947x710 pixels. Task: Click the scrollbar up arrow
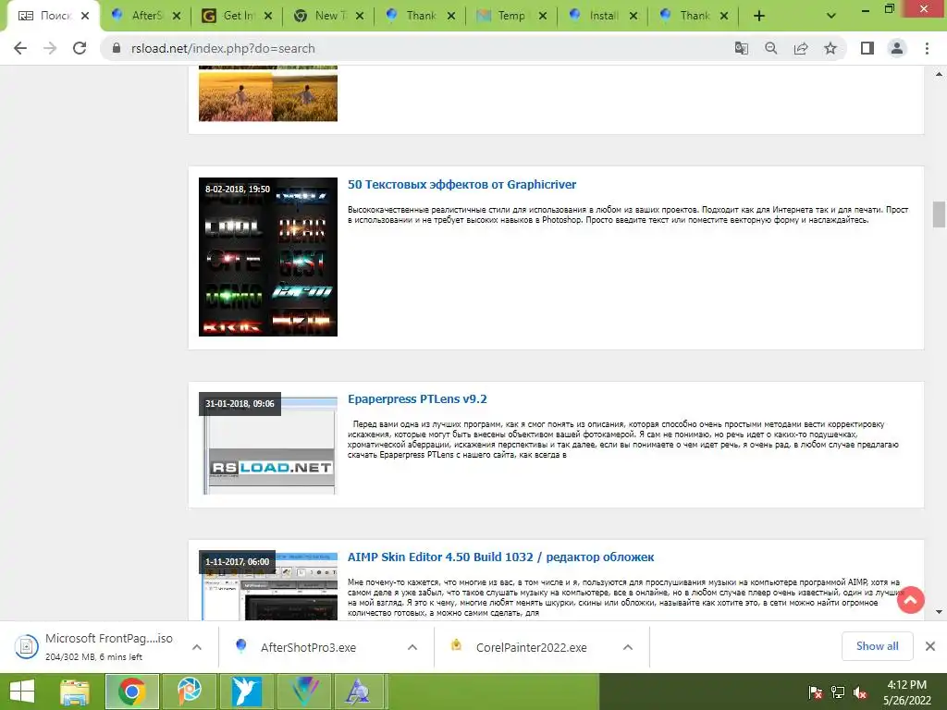(939, 74)
